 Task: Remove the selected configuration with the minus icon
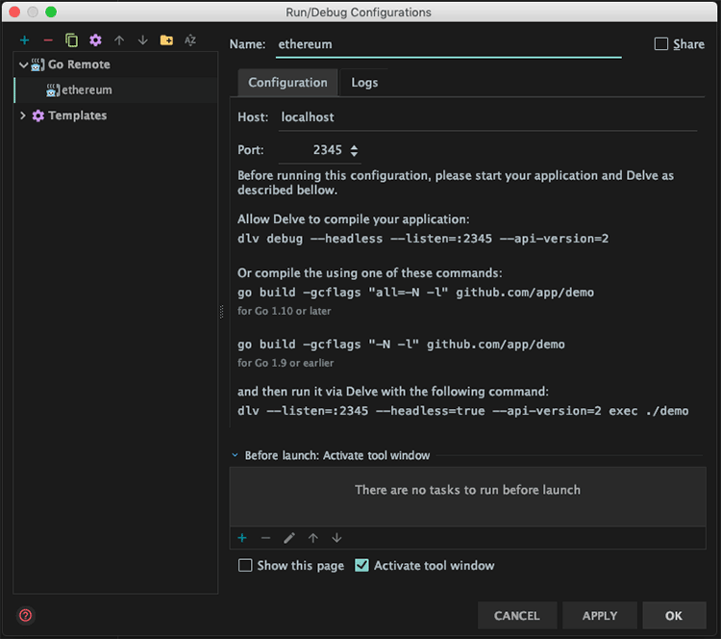click(x=48, y=40)
